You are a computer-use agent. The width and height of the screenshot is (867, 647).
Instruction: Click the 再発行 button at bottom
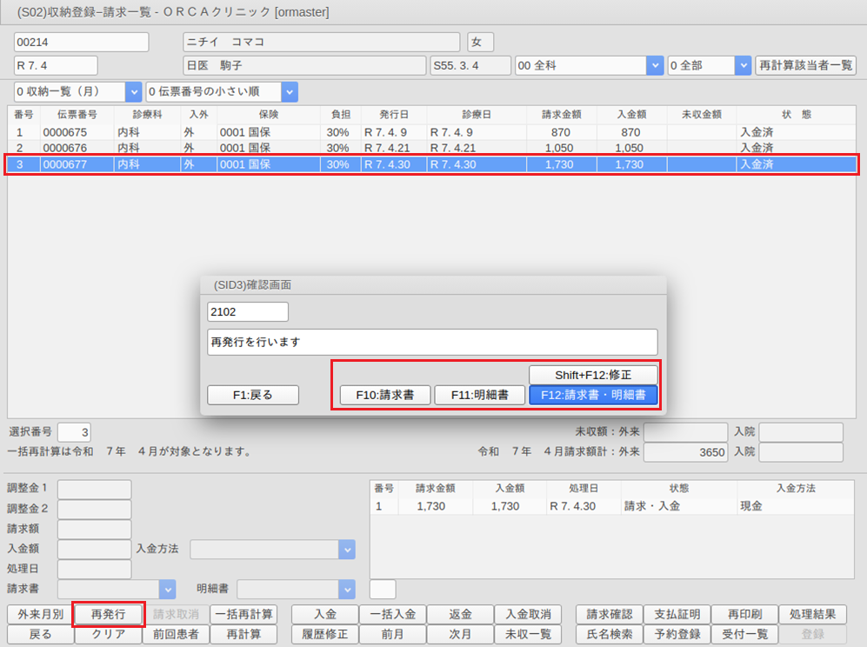pos(109,614)
